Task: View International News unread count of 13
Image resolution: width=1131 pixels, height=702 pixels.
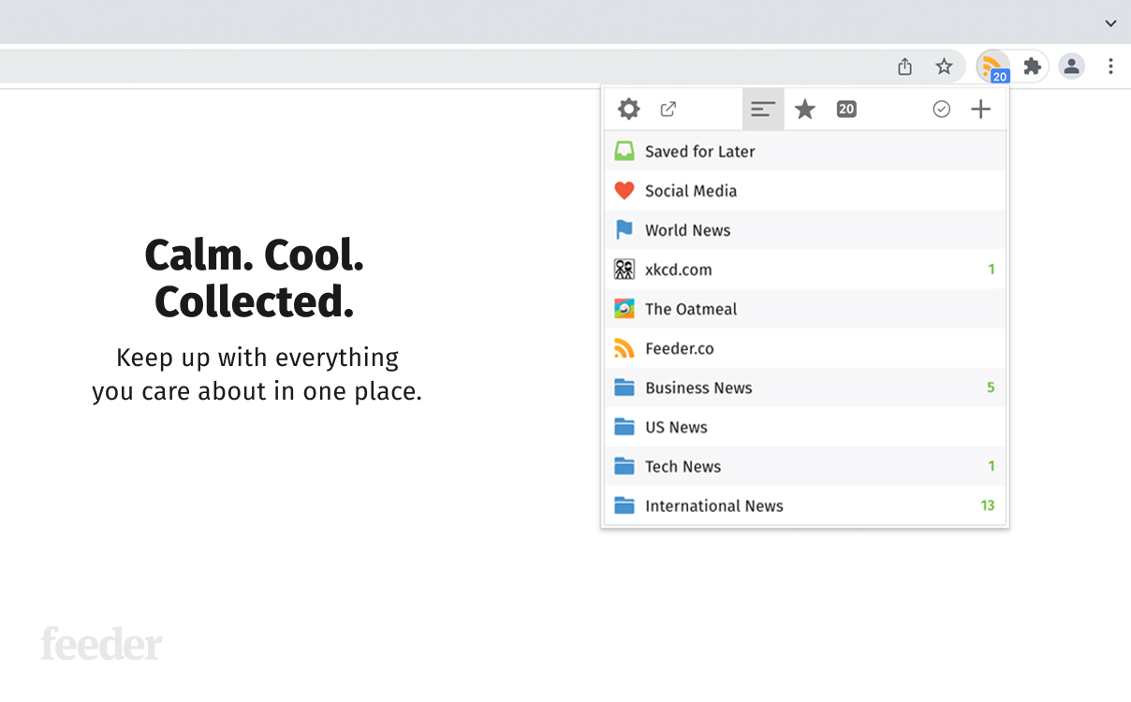Action: tap(988, 505)
